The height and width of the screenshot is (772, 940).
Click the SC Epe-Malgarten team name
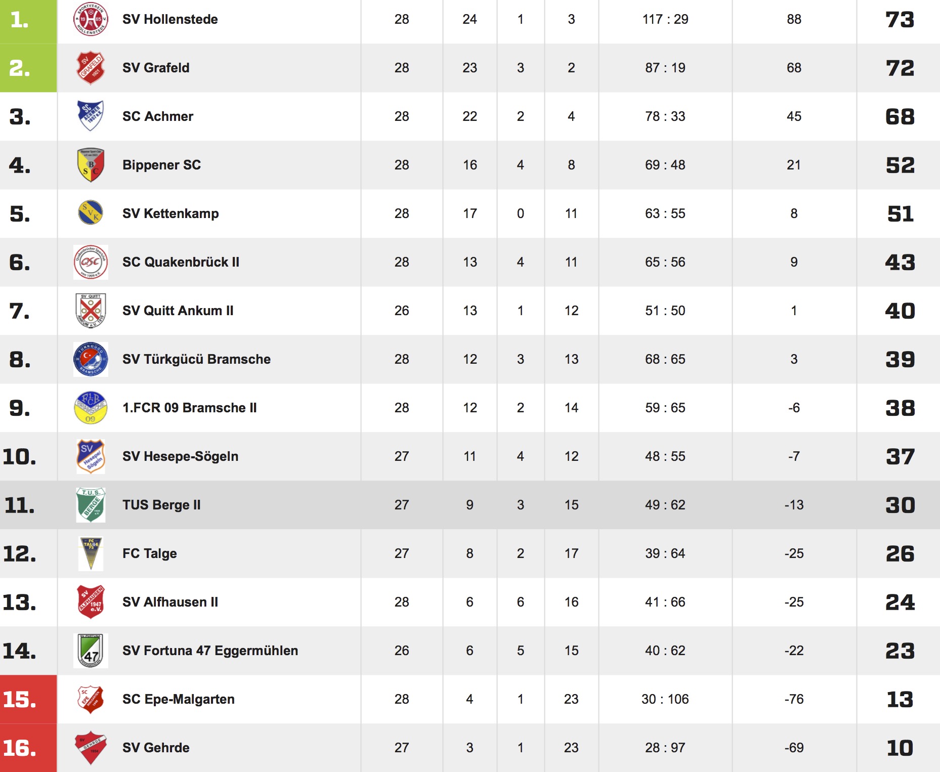(179, 699)
